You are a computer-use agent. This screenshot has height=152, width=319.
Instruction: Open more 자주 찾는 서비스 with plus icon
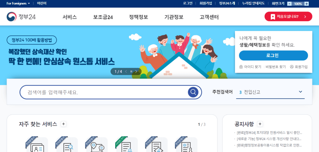point(64,124)
